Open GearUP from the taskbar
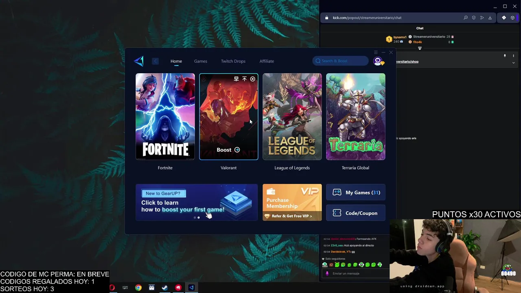This screenshot has height=293, width=521. (191, 288)
